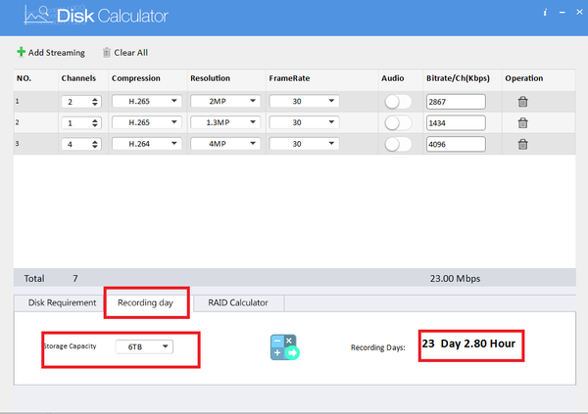Open the 1.3MP resolution dropdown
Viewport: 588px width, 414px height.
225,122
